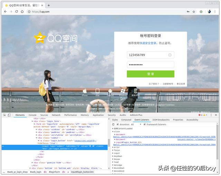Click the iPhone Apple download icon
The image size is (221, 176).
point(85,91)
